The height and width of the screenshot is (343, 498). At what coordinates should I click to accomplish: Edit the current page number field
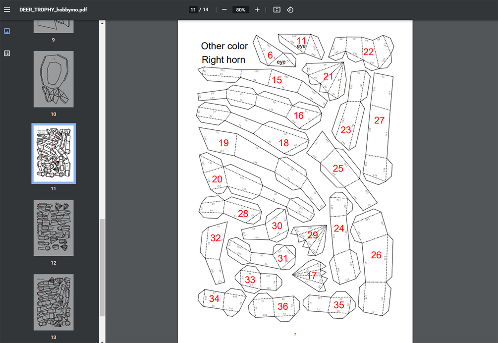point(193,9)
